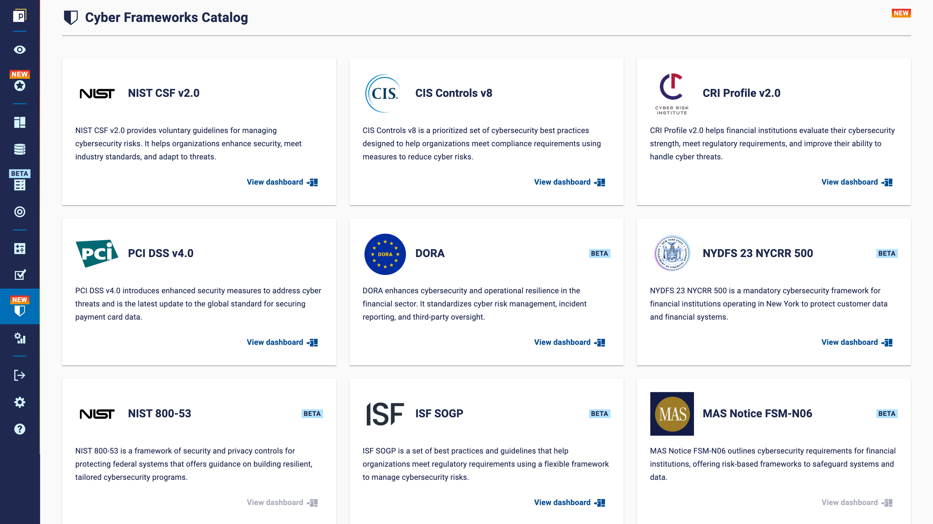Image resolution: width=933 pixels, height=524 pixels.
Task: Click the database stack sidebar icon
Action: pyautogui.click(x=20, y=149)
